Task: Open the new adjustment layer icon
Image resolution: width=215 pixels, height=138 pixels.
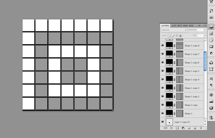Action: coord(183,128)
